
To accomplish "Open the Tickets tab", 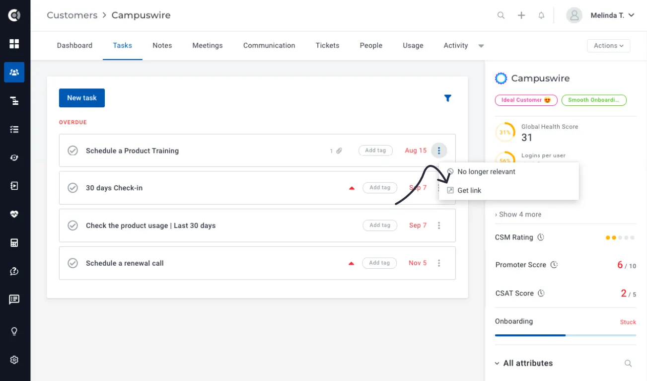I will [327, 45].
